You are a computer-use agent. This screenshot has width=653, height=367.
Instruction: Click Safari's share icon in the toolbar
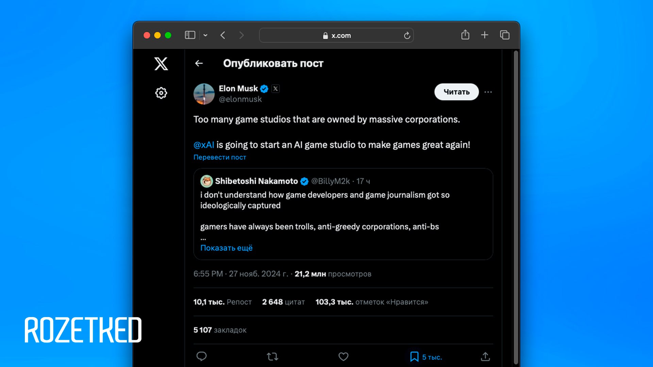coord(465,35)
